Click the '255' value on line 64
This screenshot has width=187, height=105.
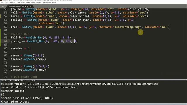(68, 41)
